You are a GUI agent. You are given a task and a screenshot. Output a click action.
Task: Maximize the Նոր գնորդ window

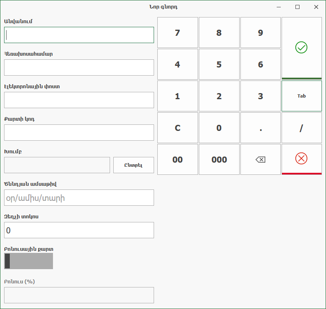pyautogui.click(x=297, y=7)
